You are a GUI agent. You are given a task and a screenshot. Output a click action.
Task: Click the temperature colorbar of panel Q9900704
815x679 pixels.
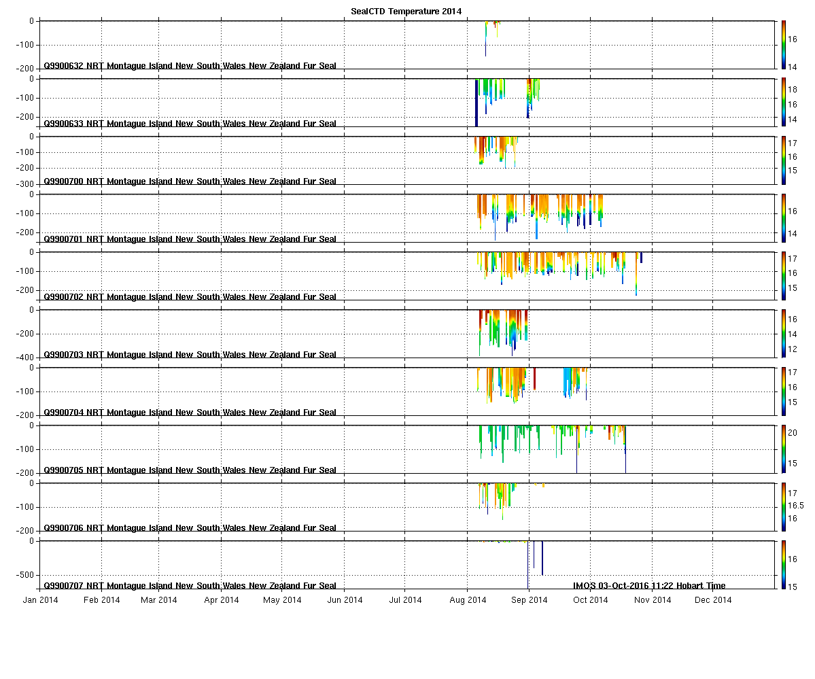coord(784,391)
